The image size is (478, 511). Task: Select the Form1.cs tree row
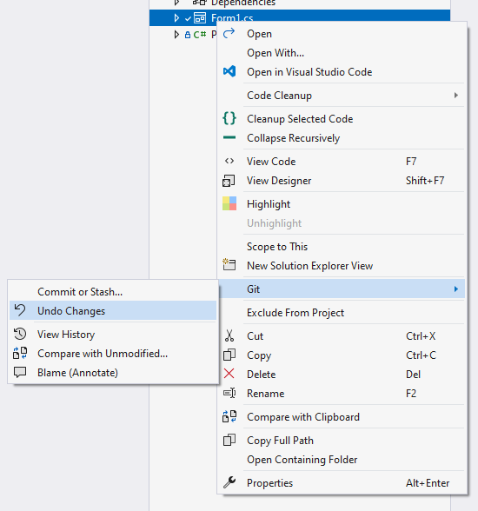click(300, 17)
